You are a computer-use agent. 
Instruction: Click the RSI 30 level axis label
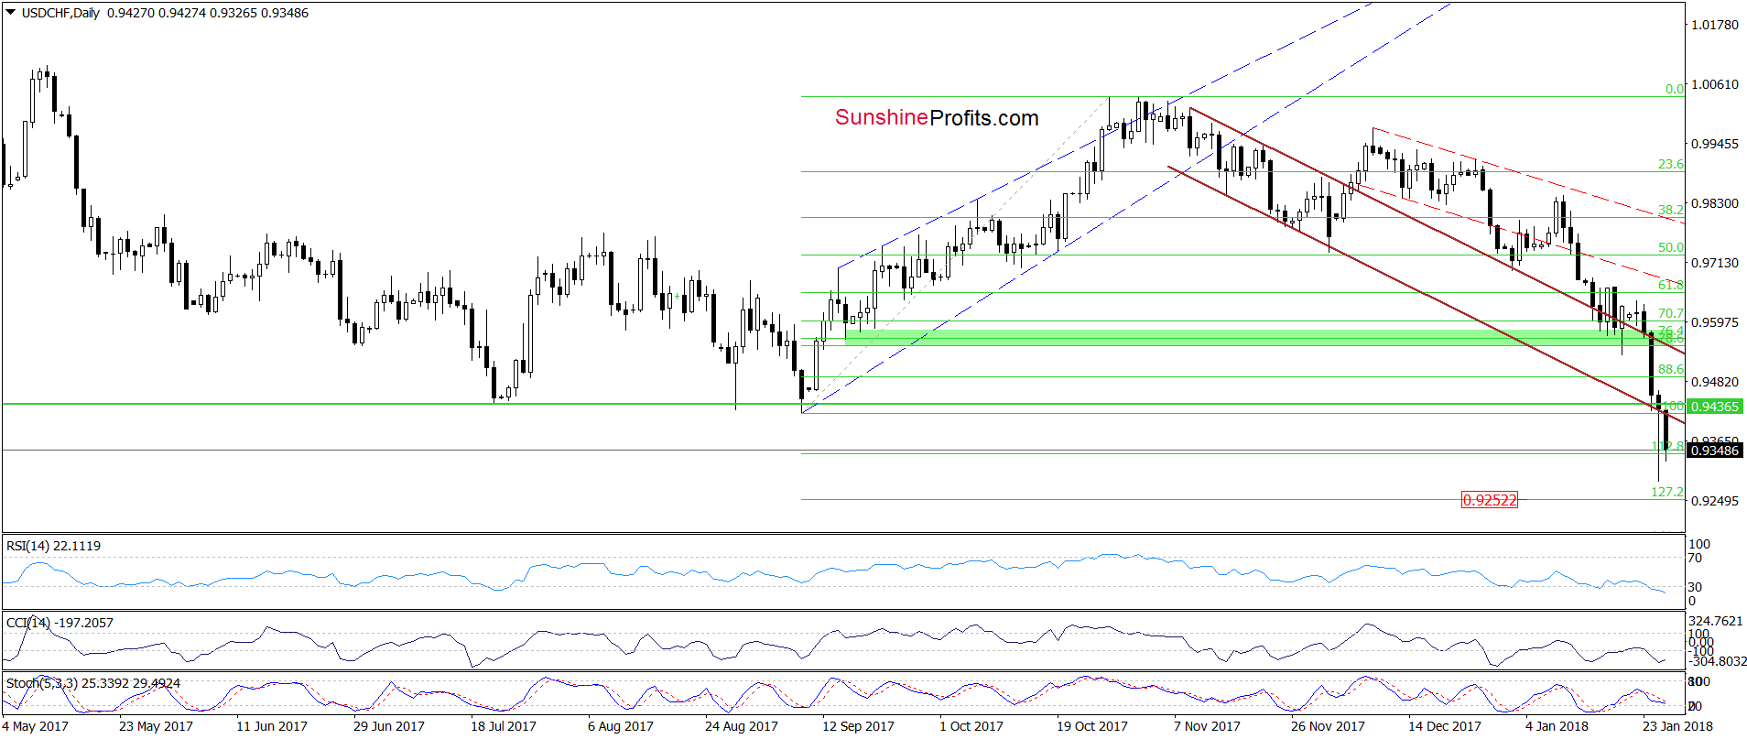[1695, 587]
